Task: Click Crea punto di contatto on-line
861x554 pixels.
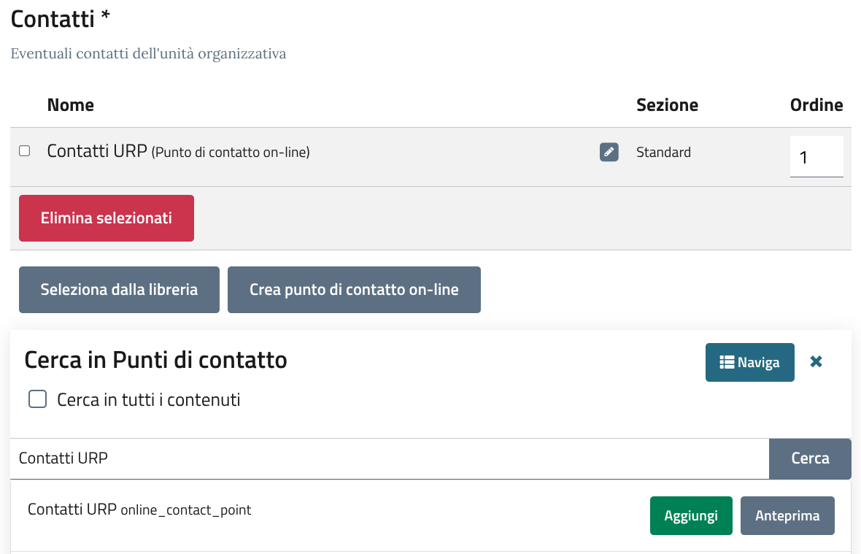Action: (354, 290)
